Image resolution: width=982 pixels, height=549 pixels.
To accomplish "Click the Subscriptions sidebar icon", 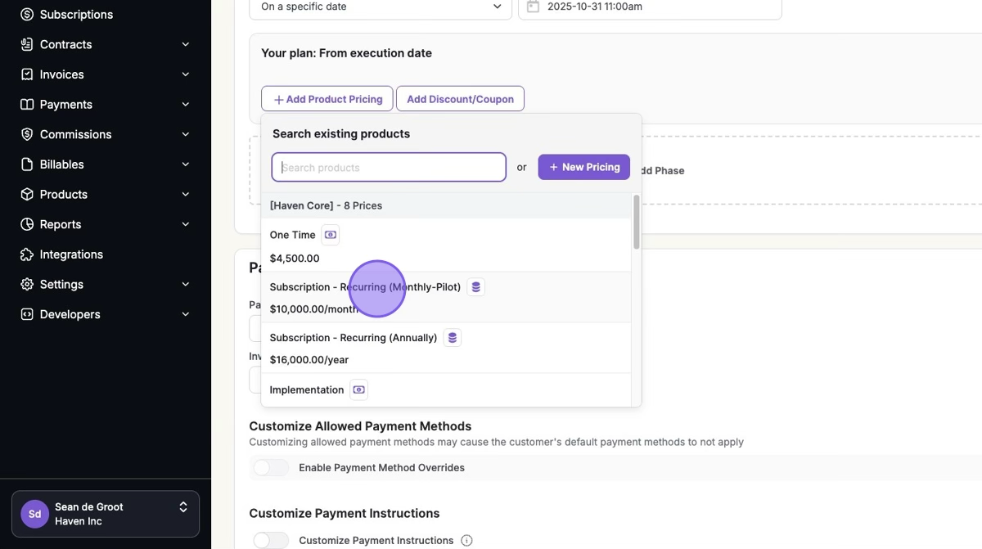I will [x=27, y=15].
